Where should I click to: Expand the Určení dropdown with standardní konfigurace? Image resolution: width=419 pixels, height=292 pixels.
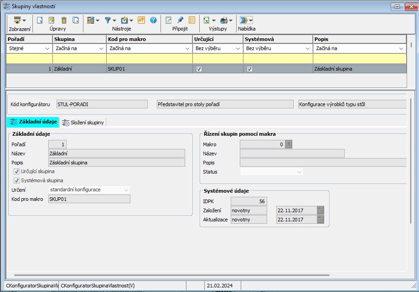[x=126, y=190]
